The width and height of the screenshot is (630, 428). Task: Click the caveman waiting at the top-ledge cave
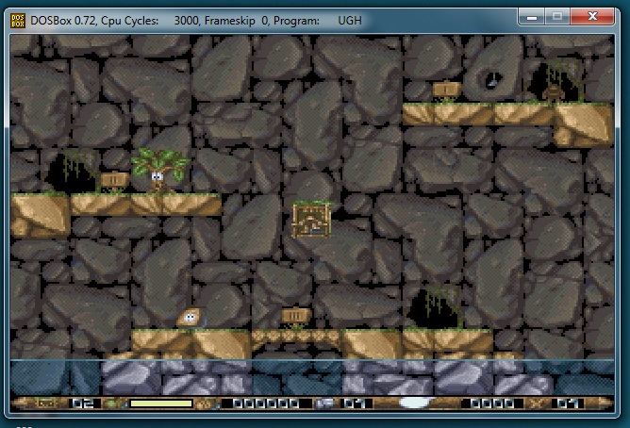(x=554, y=94)
